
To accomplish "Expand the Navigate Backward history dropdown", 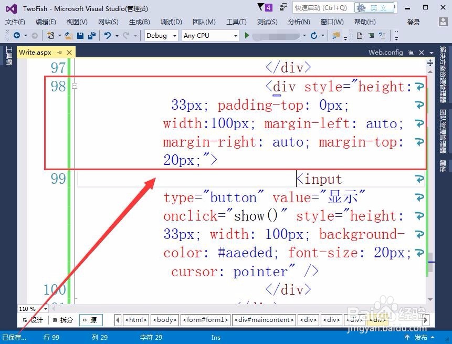I will click(26, 36).
